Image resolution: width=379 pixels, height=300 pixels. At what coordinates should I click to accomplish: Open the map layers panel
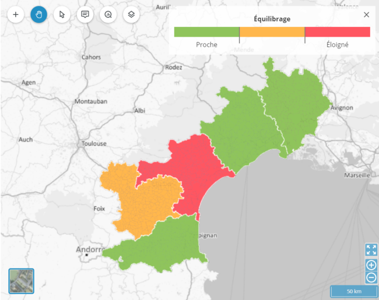pyautogui.click(x=132, y=14)
